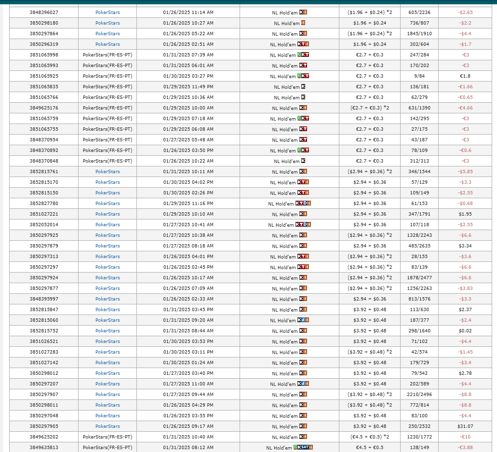Click the red T icon in row 3851065759

click(x=307, y=118)
